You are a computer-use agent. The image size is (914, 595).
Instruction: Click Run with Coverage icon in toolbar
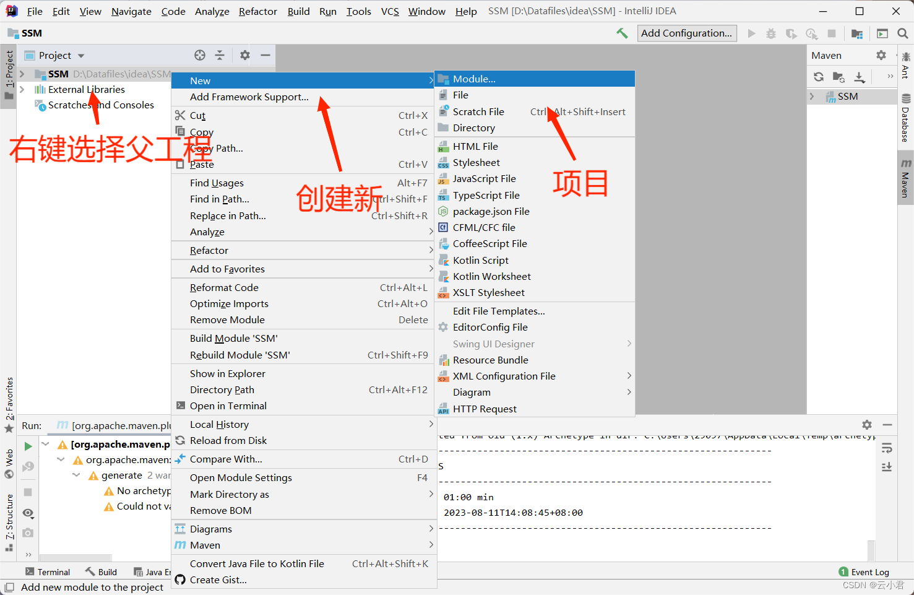pos(791,33)
